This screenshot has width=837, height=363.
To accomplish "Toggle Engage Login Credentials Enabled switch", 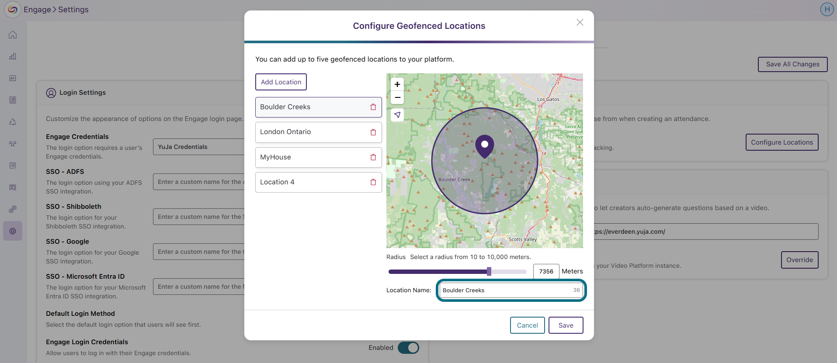I will pyautogui.click(x=408, y=348).
